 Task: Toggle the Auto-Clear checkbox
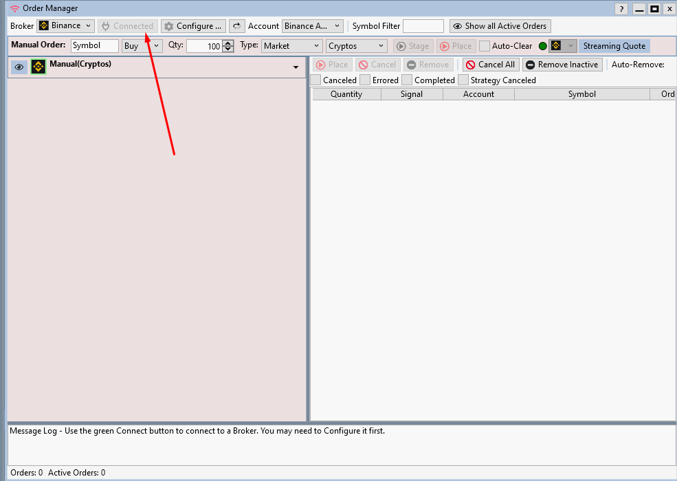(x=485, y=46)
